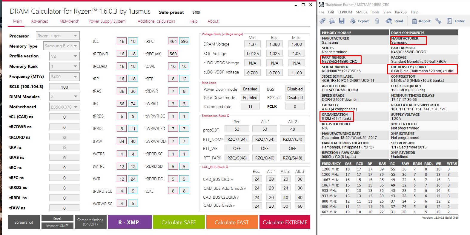Click the Export toolbar button
Screen dimensions: 470x235
coord(360,21)
